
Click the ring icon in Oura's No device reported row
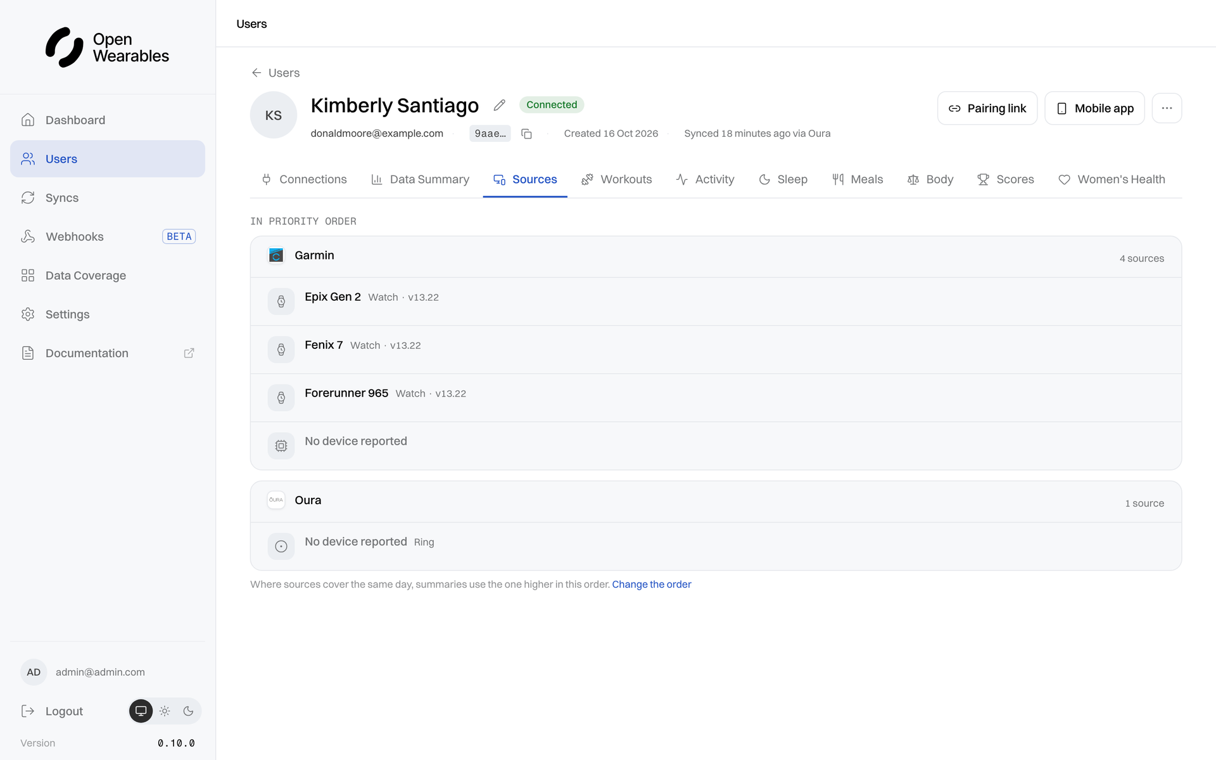coord(281,546)
